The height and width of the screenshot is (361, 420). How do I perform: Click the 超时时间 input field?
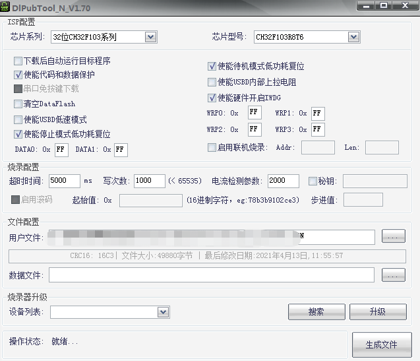pos(64,181)
